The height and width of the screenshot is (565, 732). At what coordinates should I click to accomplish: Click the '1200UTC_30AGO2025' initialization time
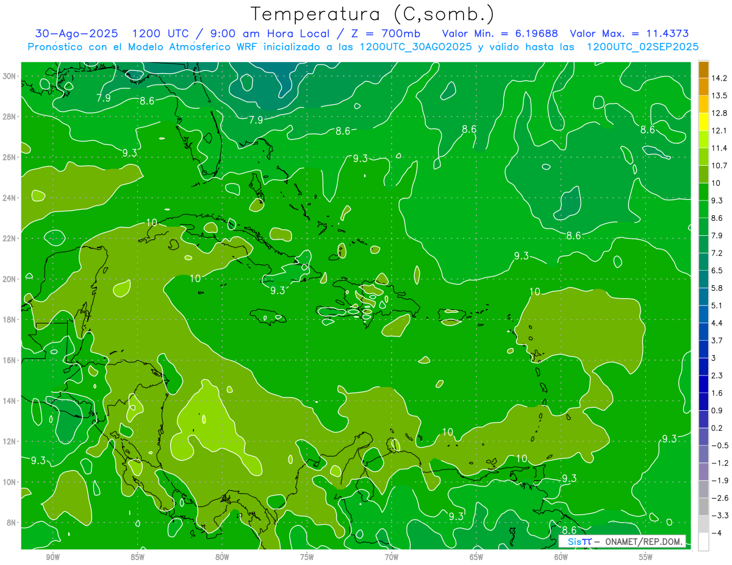click(x=415, y=46)
